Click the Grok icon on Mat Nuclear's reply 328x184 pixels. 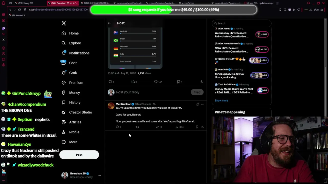click(198, 104)
